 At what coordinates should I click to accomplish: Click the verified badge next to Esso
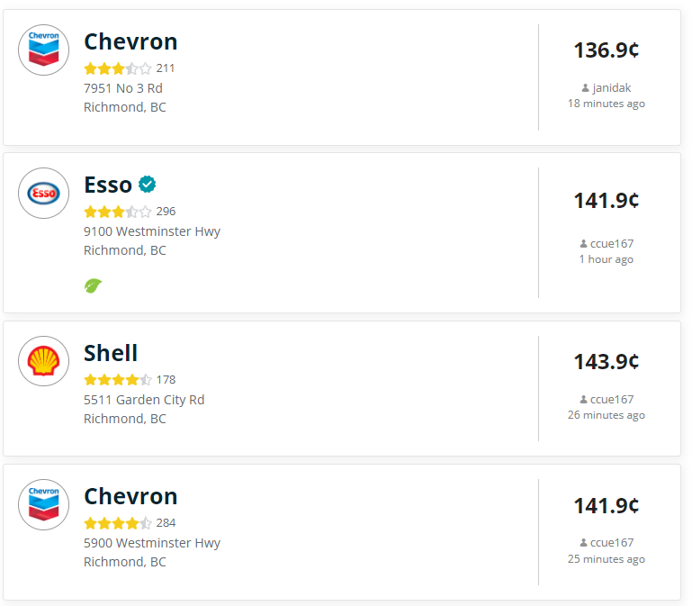coord(147,185)
